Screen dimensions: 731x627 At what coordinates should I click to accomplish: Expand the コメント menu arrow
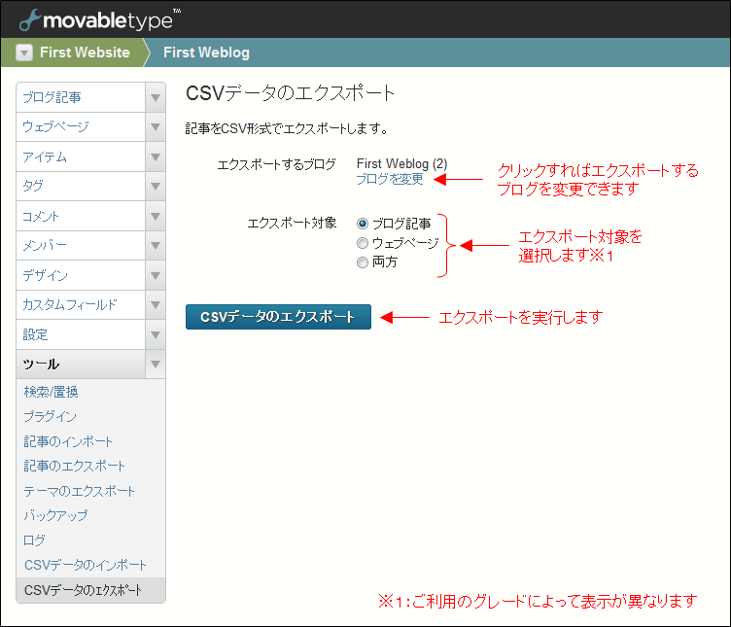pos(156,216)
